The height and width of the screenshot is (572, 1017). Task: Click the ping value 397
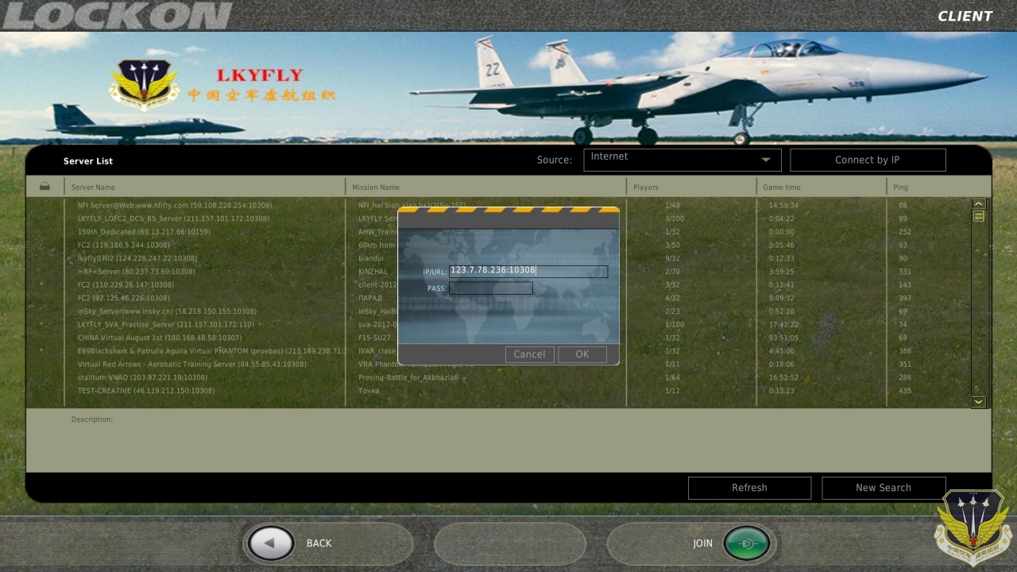coord(905,298)
